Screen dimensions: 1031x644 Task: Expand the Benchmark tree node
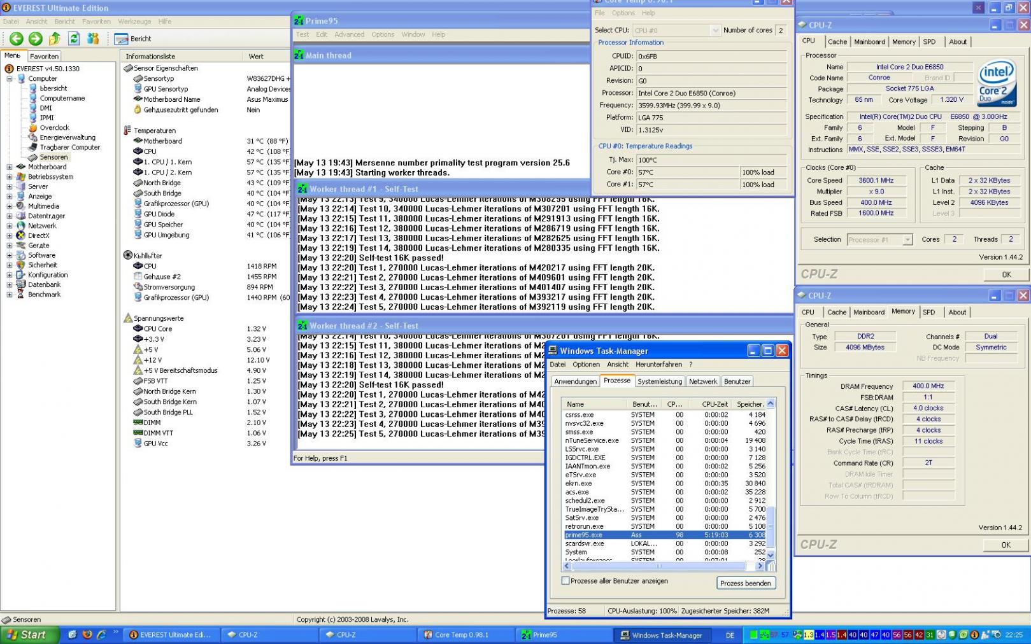10,295
